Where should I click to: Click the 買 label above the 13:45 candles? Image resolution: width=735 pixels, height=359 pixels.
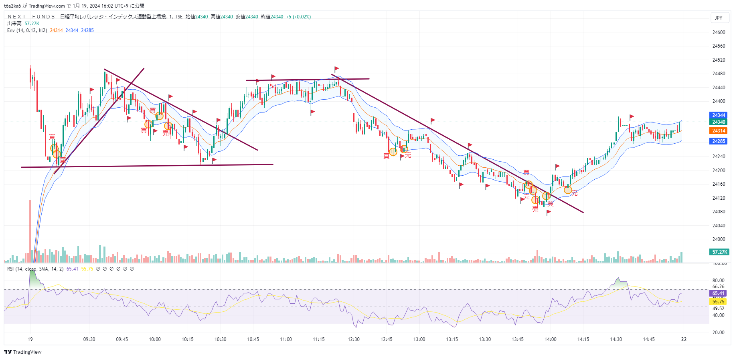click(526, 172)
